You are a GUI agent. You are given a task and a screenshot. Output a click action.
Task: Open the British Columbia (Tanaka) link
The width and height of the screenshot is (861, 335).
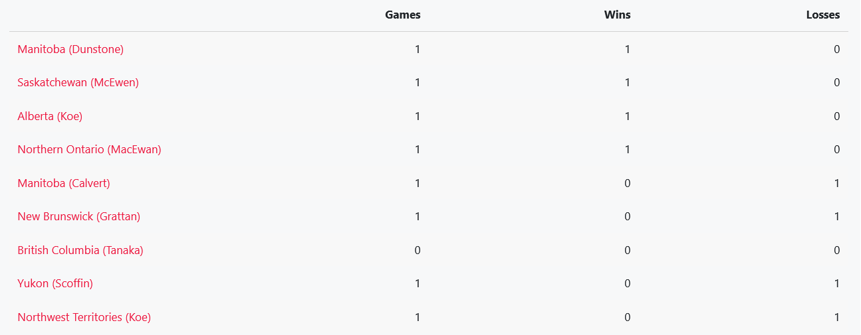point(80,250)
